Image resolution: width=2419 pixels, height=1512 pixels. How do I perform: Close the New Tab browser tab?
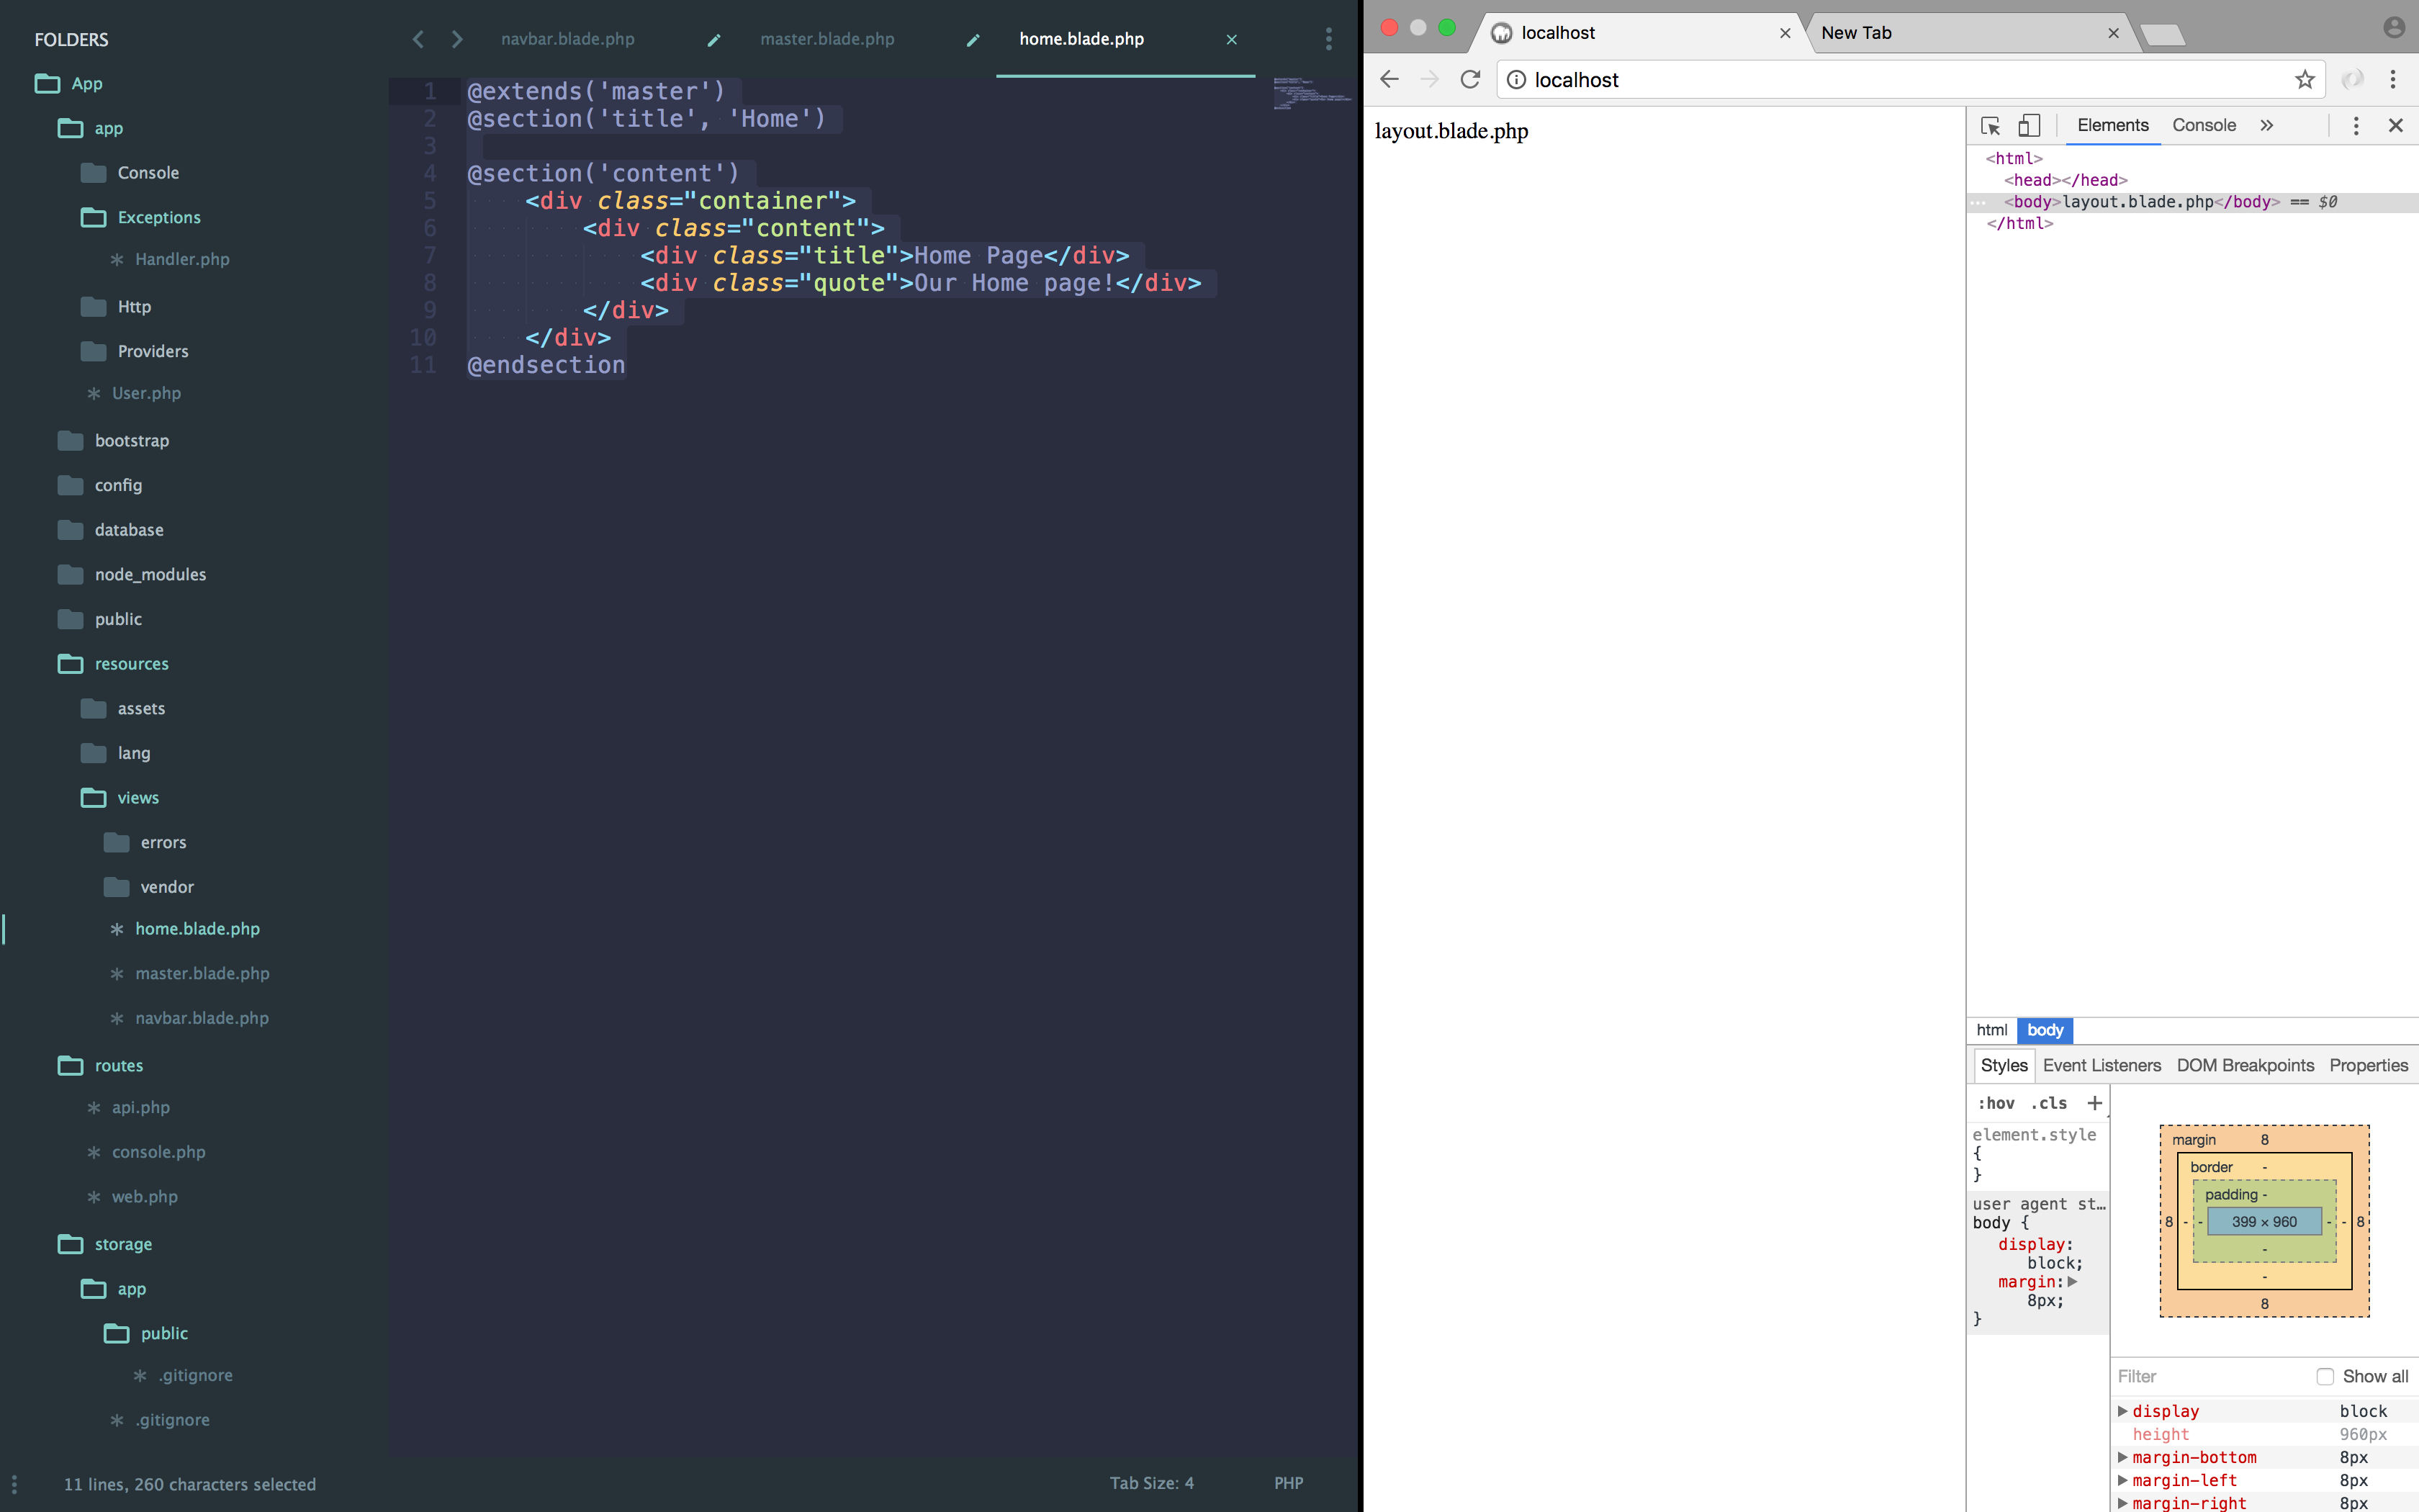point(2113,33)
